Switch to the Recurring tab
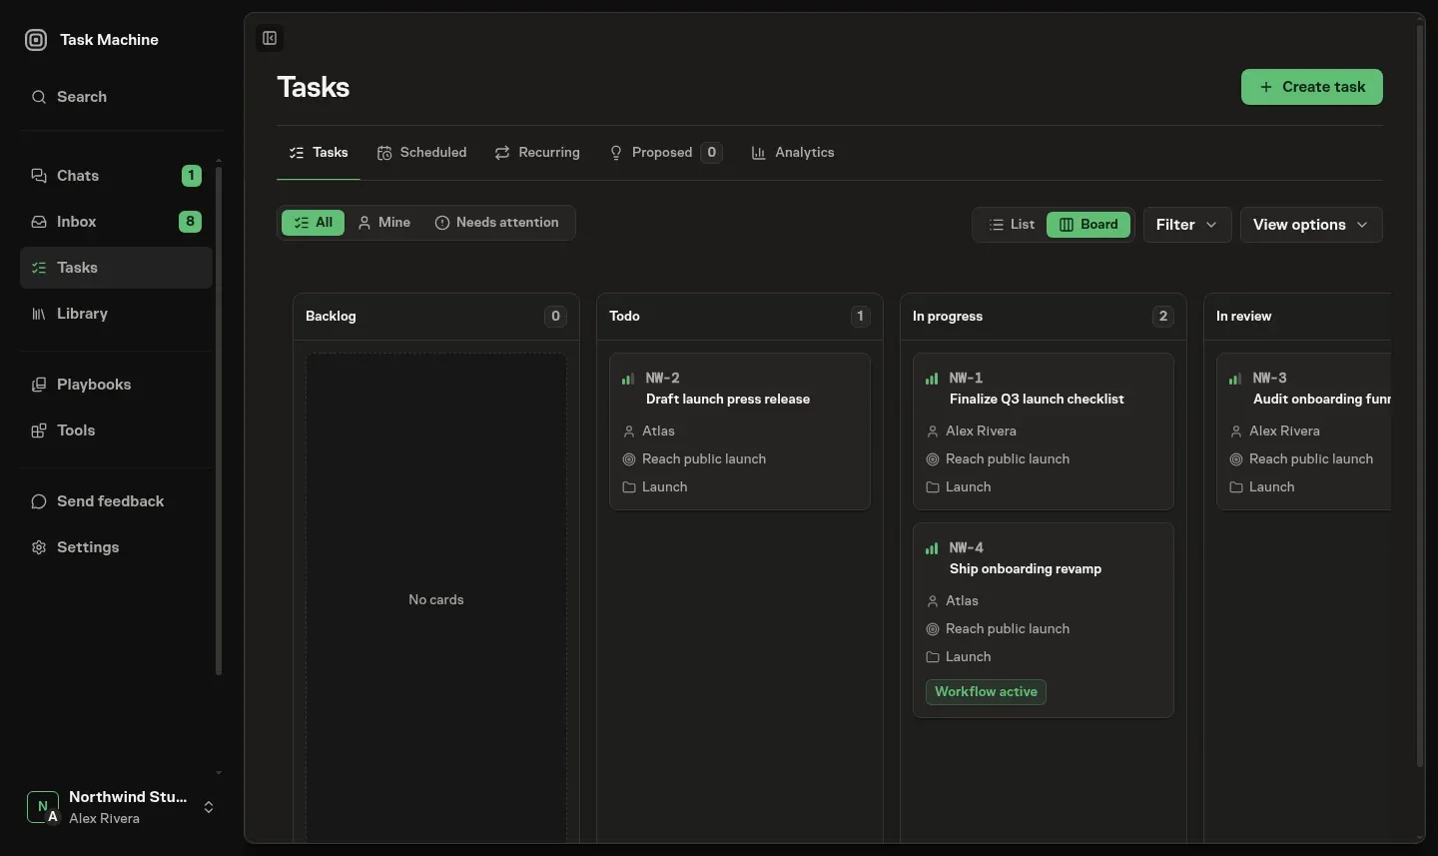This screenshot has width=1438, height=856. tap(537, 153)
